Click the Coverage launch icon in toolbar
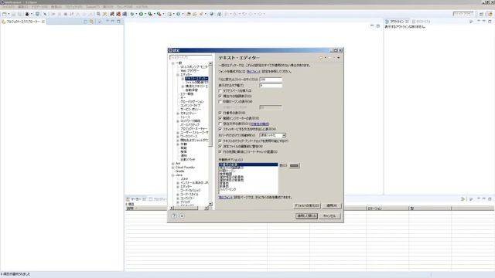The width and height of the screenshot is (495, 278). 150,14
